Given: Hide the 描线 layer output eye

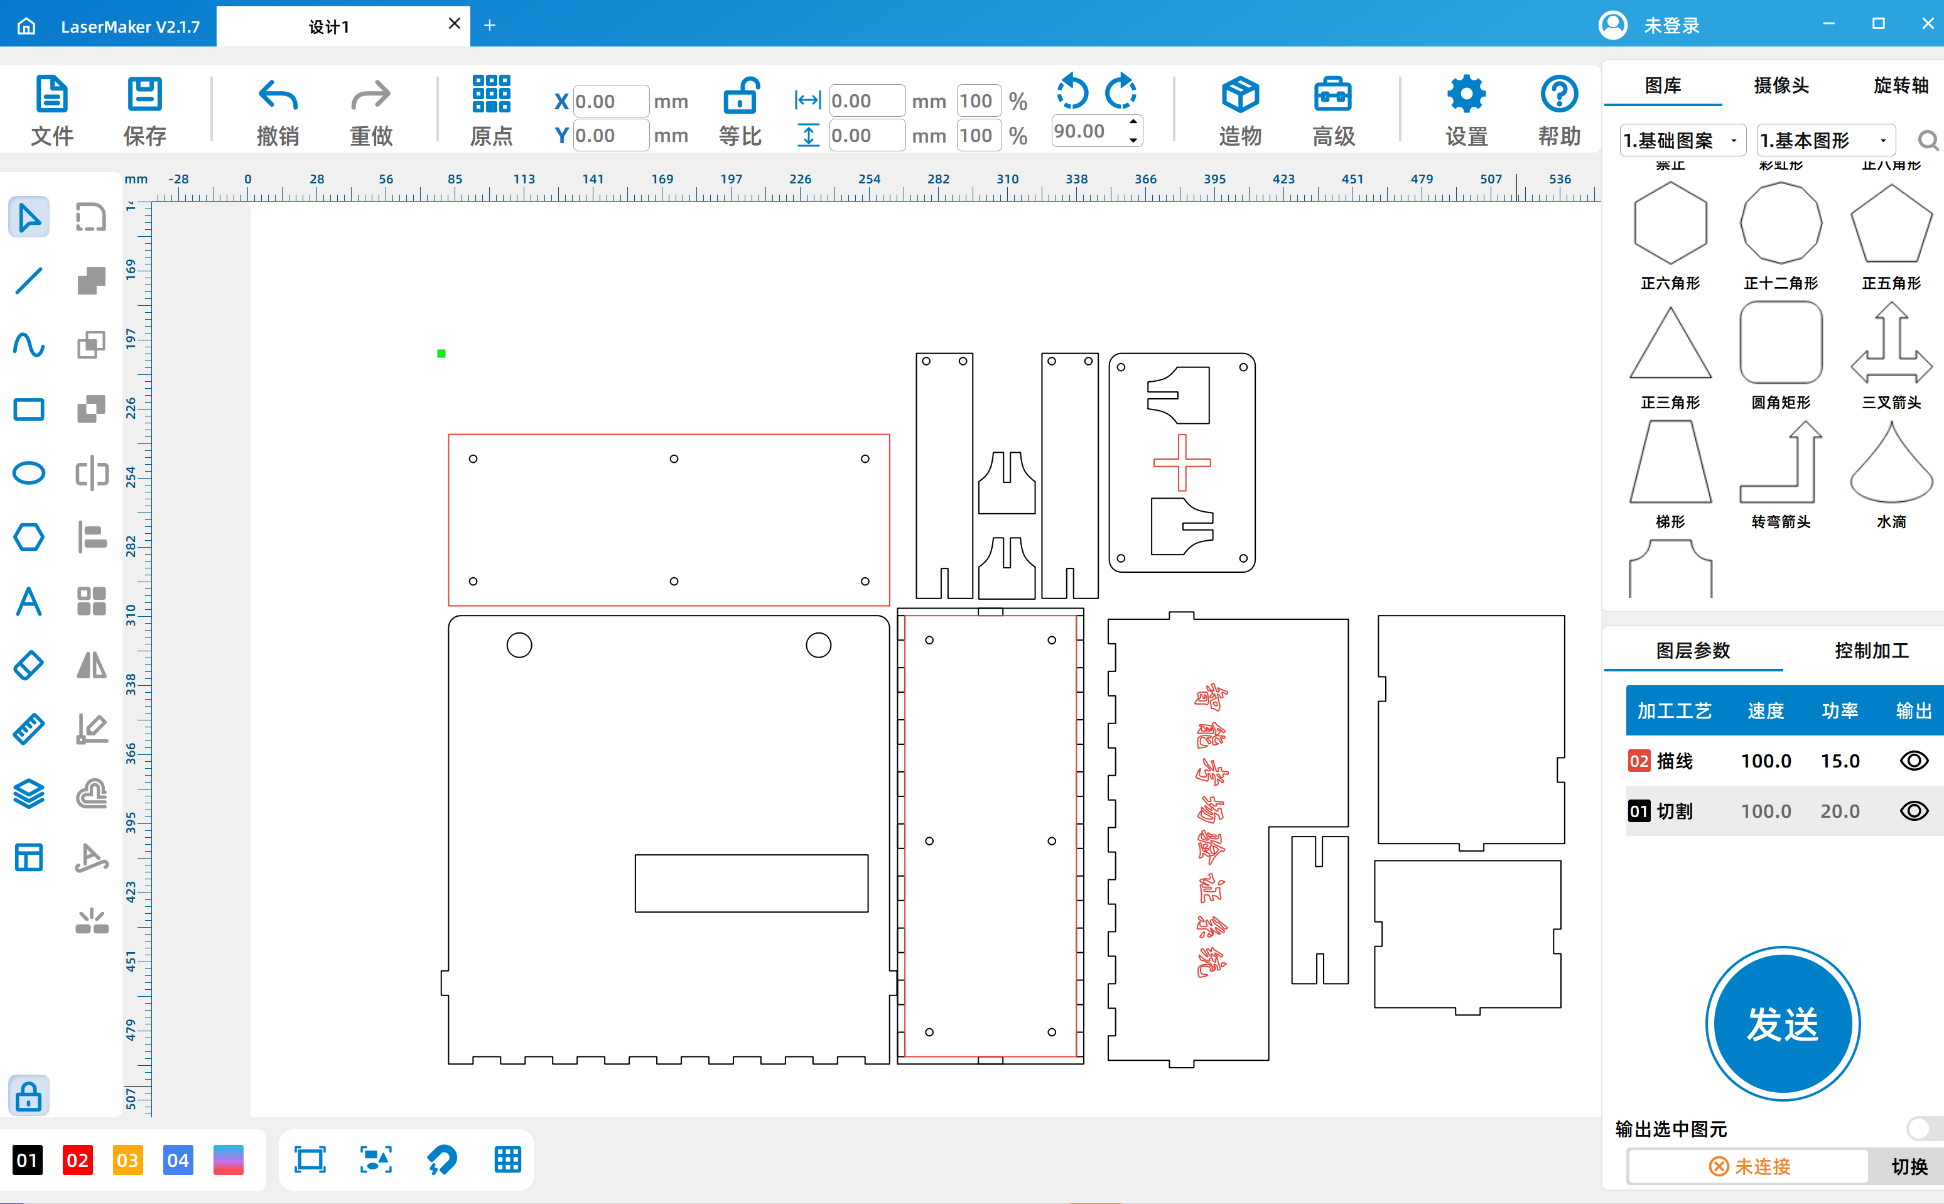Looking at the screenshot, I should pyautogui.click(x=1913, y=761).
